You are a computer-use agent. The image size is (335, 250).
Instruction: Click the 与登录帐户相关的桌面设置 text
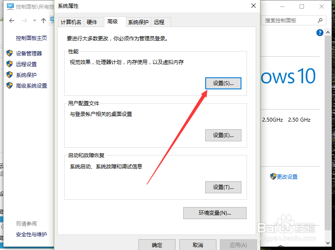(x=101, y=114)
